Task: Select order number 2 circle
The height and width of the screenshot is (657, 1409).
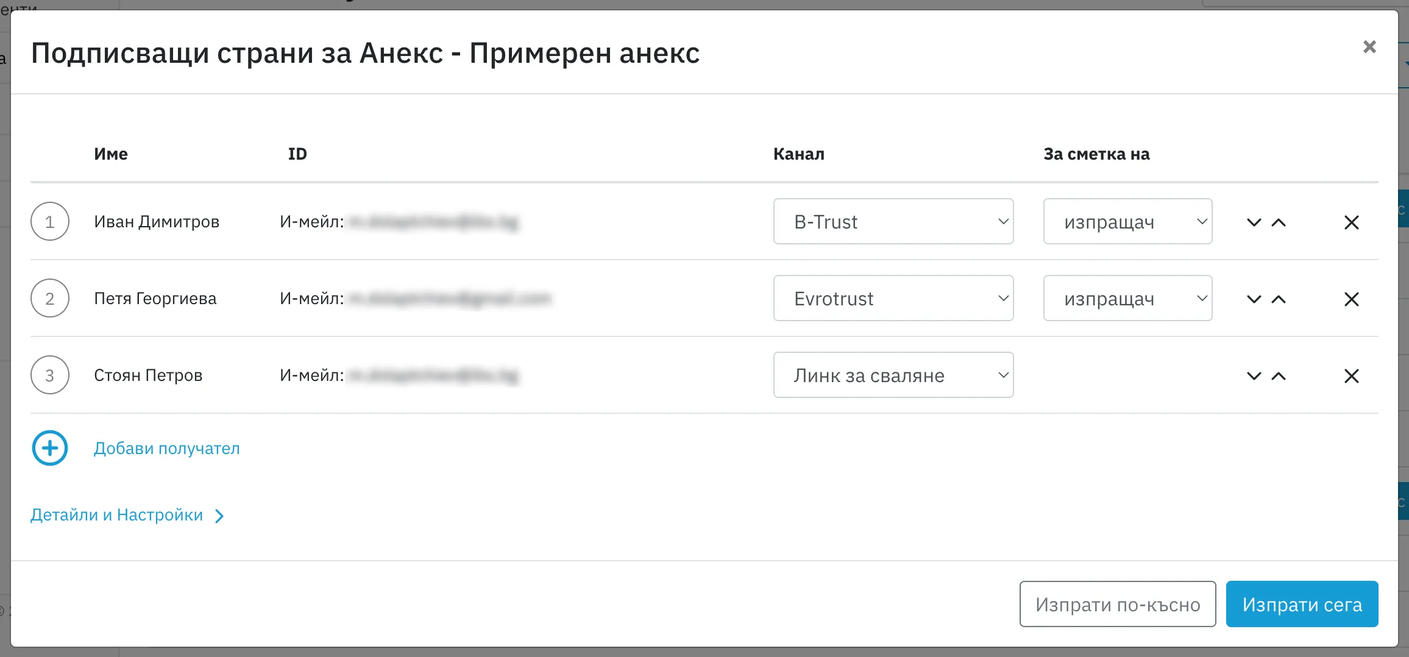Action: click(50, 298)
